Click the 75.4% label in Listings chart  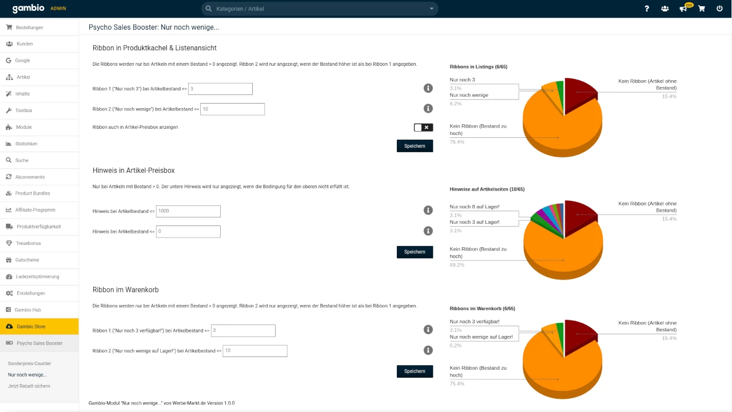[457, 142]
